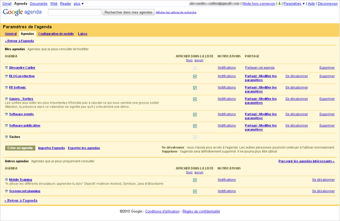Click the agenda search input field
The height and width of the screenshot is (221, 340).
pyautogui.click(x=74, y=12)
